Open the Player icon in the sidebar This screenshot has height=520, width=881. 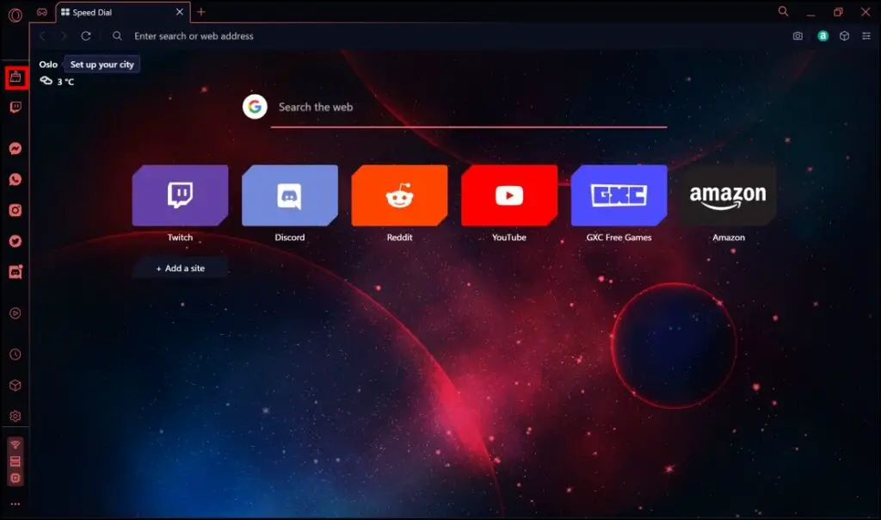coord(15,313)
